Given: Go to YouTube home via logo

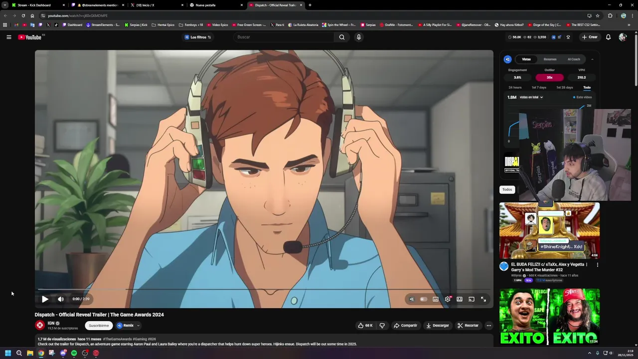Looking at the screenshot, I should [30, 37].
